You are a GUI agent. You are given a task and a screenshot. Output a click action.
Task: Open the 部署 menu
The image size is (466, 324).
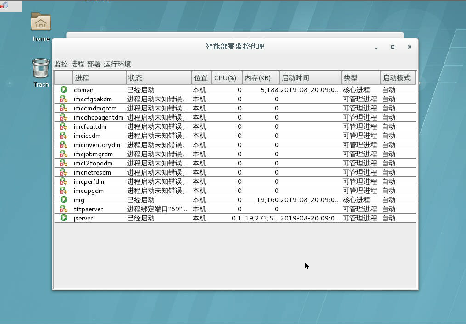[x=94, y=64]
